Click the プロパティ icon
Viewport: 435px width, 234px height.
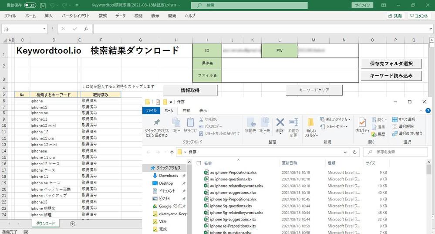pos(362,122)
